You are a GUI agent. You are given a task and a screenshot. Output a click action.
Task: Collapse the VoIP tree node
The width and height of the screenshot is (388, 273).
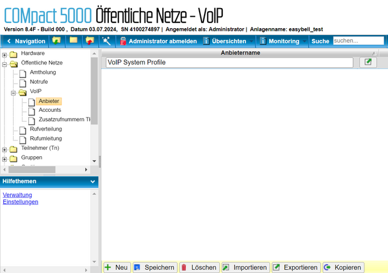[13, 92]
